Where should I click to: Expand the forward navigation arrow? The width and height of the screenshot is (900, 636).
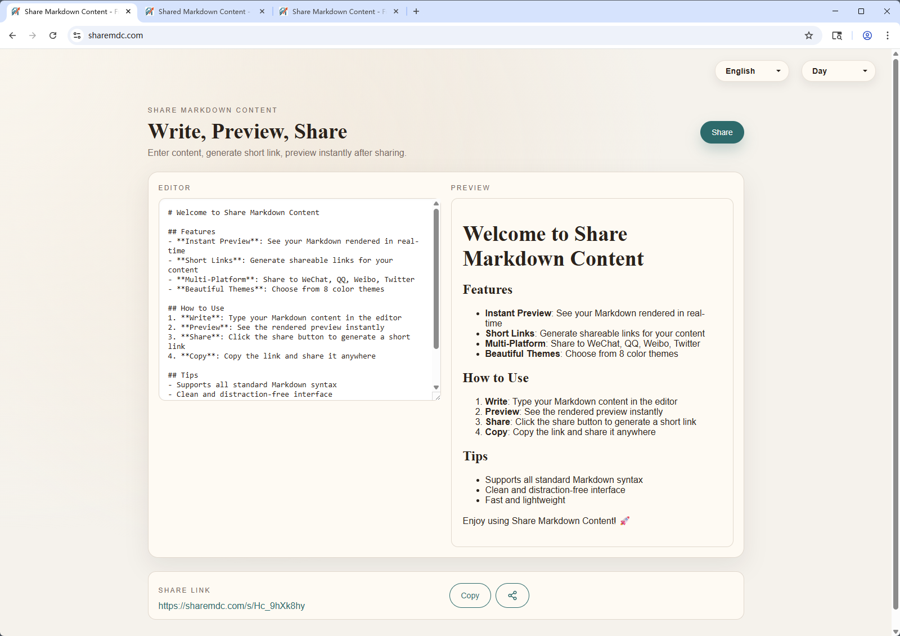click(33, 35)
